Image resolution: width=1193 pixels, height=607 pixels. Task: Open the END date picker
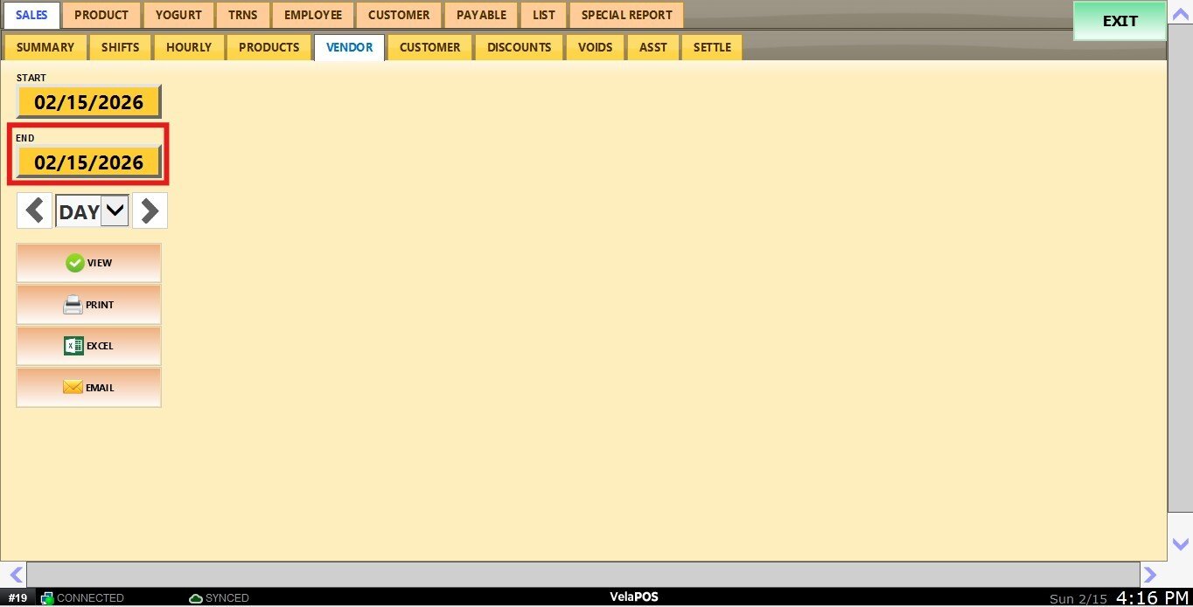coord(88,162)
